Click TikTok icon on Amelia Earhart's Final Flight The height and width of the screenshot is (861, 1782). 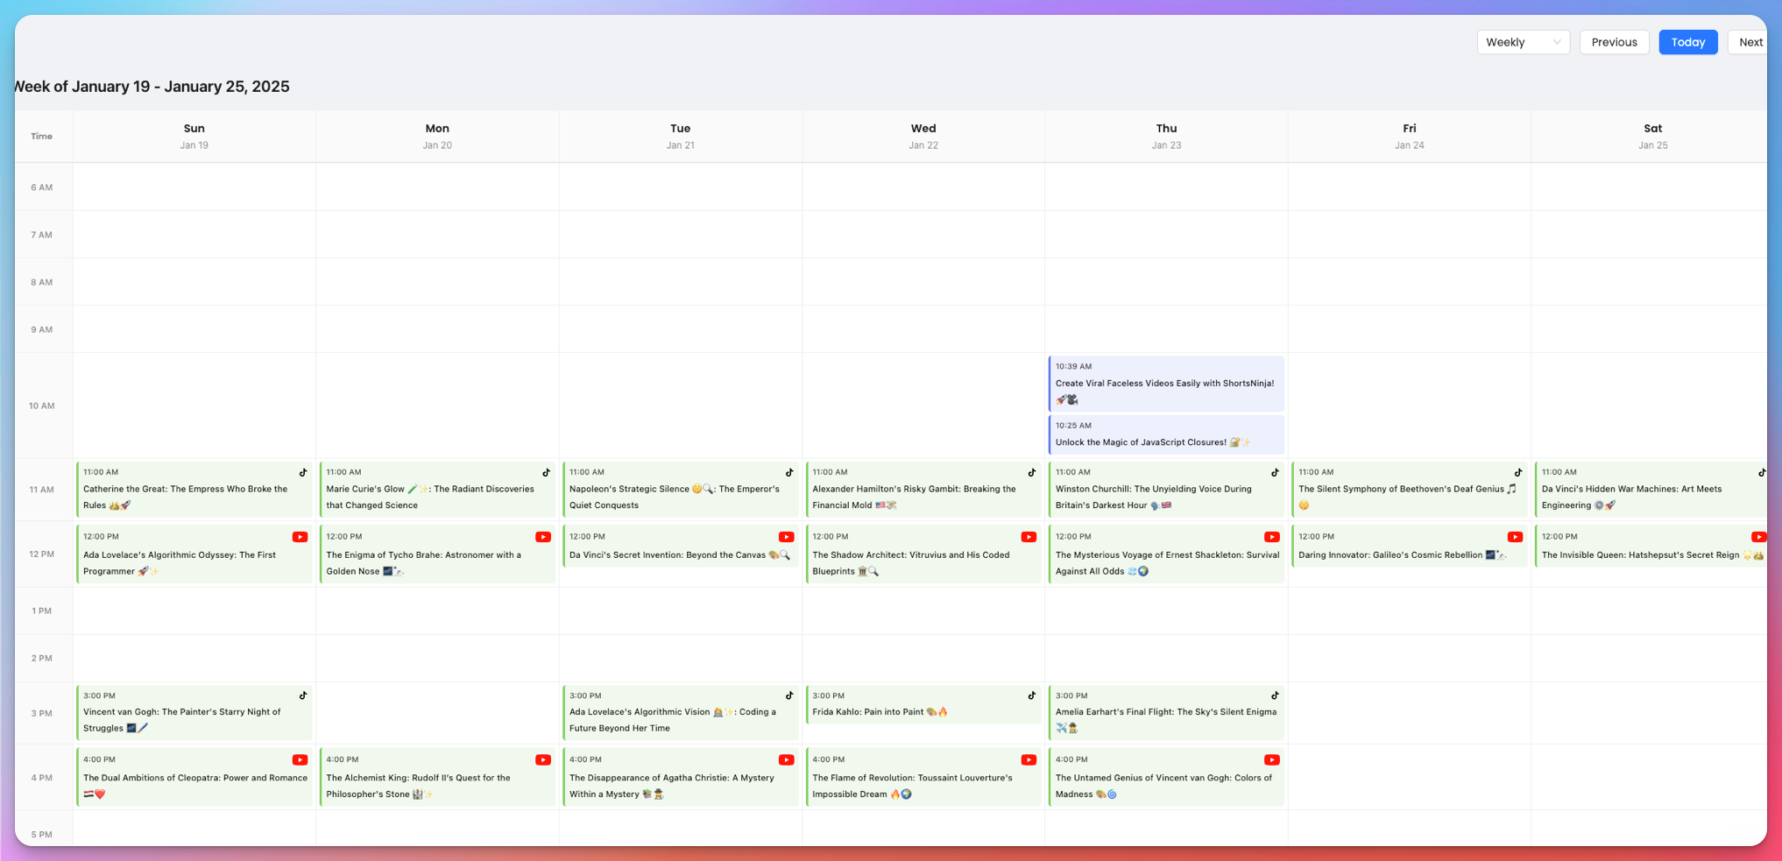(1275, 695)
